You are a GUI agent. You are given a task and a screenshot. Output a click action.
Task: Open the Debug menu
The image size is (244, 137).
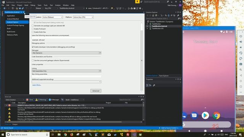[33, 5]
